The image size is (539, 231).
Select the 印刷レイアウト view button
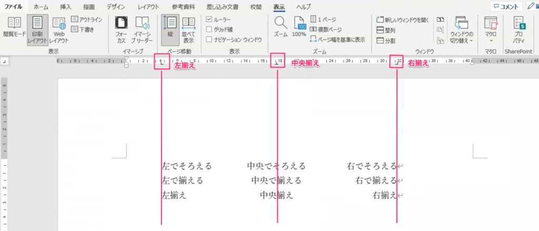pos(37,30)
